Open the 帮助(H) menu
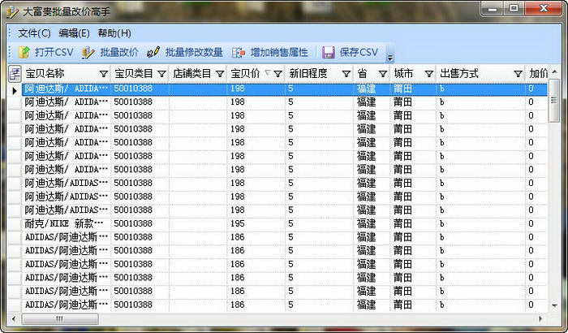Image resolution: width=568 pixels, height=333 pixels. click(114, 33)
